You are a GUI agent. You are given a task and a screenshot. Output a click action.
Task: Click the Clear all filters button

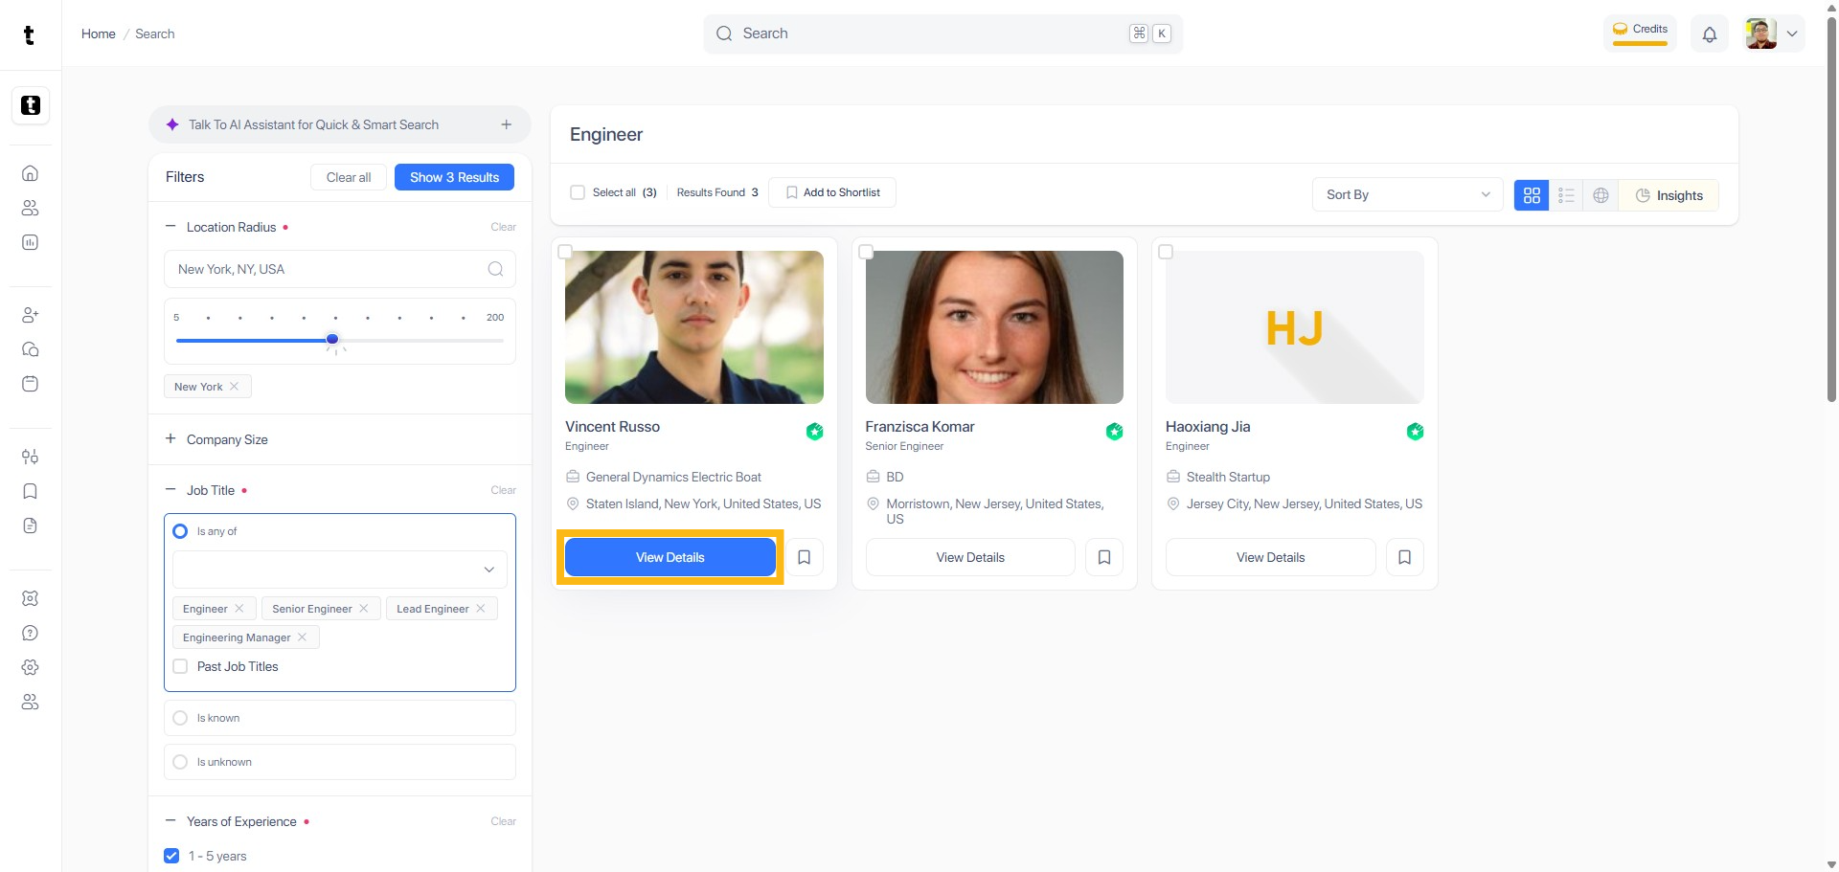coord(349,177)
